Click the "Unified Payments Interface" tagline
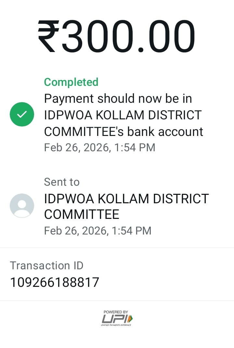 click(116, 325)
